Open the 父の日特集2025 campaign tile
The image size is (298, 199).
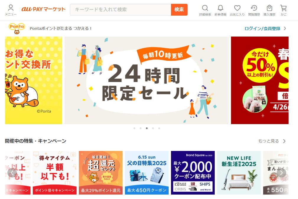coord(147,173)
